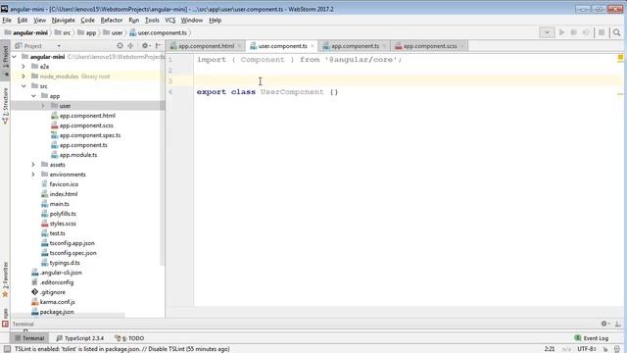The height and width of the screenshot is (353, 627).
Task: Open the Terminal tool window button
Action: [28, 338]
